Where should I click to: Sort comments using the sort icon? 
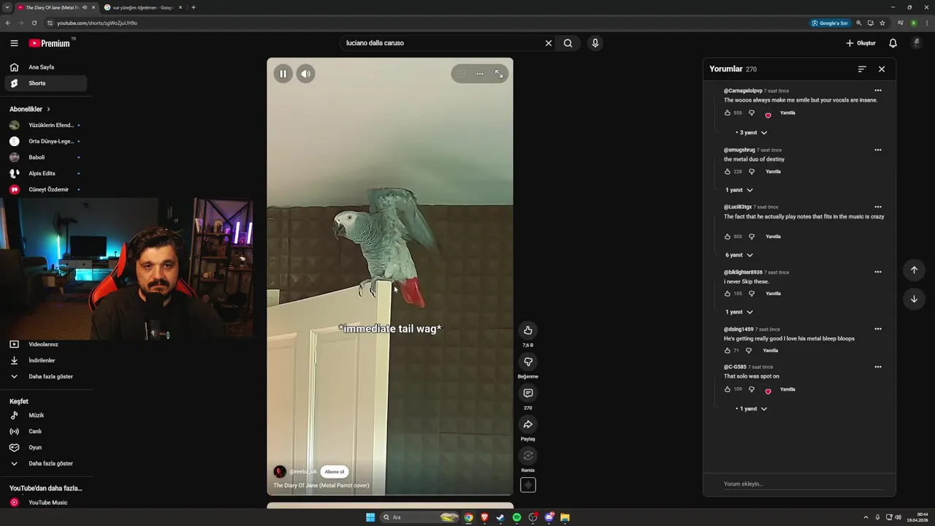862,69
